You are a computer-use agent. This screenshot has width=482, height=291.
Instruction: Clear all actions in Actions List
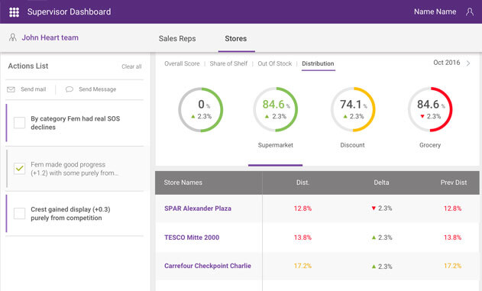click(x=131, y=66)
